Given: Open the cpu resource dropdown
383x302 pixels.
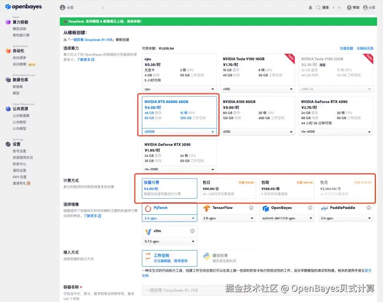Looking at the screenshot, I should pos(179,89).
